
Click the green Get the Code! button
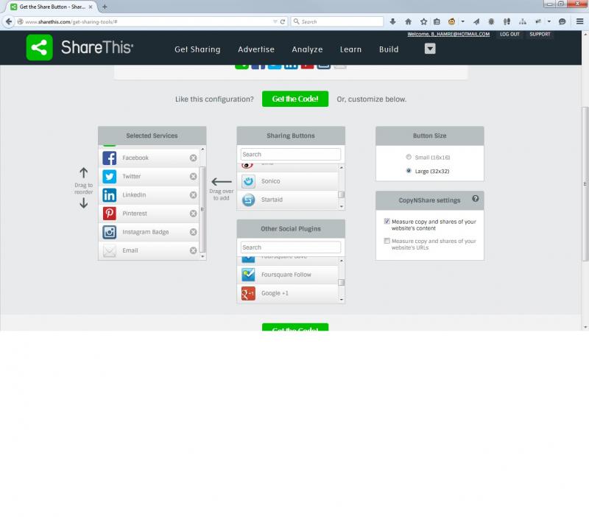pos(295,99)
